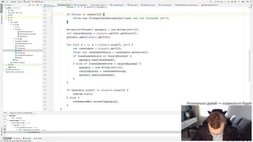Select the Converter class in project tree
The width and height of the screenshot is (253, 142).
point(20,46)
